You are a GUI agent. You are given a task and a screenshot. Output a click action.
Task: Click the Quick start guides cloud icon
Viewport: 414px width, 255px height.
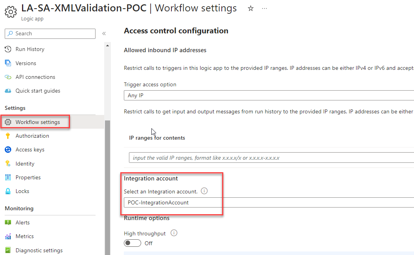tap(8, 91)
